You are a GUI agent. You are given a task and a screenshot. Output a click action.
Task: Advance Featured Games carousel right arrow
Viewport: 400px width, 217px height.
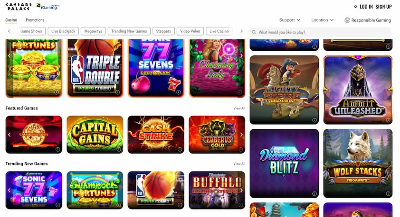coord(241,135)
